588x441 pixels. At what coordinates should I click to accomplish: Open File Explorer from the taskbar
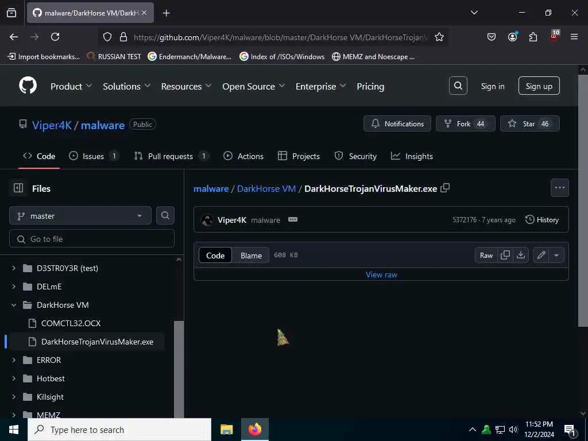(226, 430)
